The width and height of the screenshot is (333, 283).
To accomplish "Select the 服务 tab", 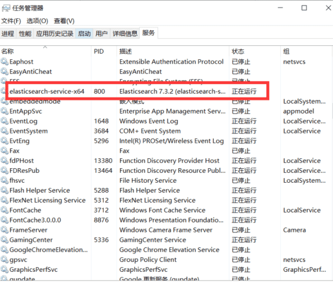I will pyautogui.click(x=149, y=33).
